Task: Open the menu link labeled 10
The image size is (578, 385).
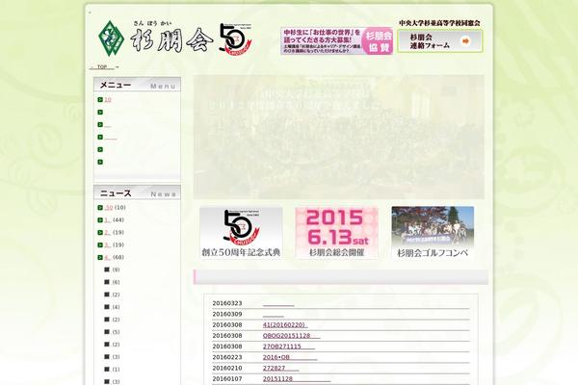Action: [108, 100]
